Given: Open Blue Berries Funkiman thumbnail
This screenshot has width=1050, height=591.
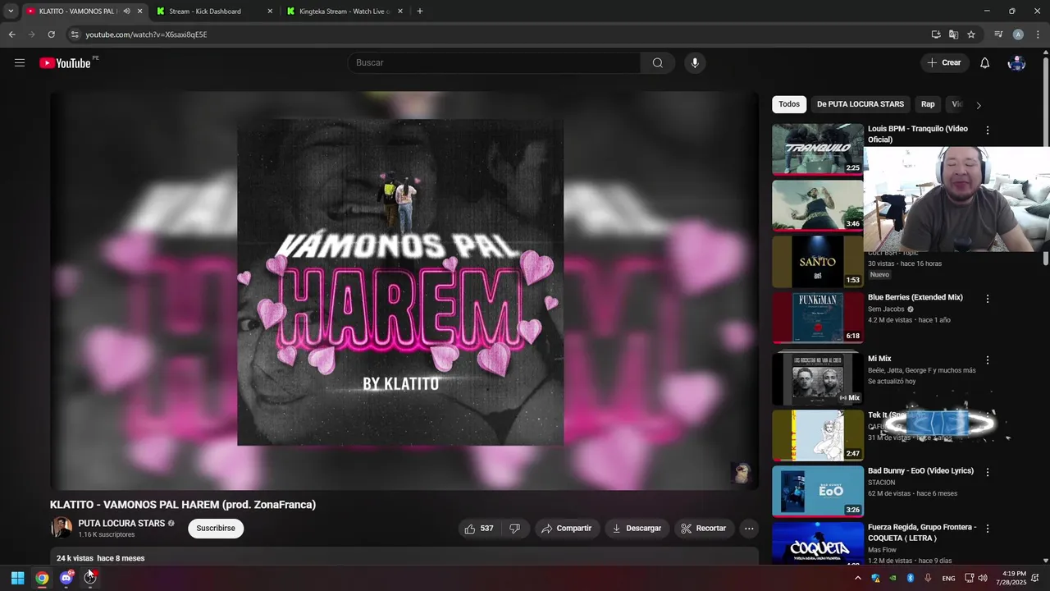Looking at the screenshot, I should pyautogui.click(x=818, y=317).
